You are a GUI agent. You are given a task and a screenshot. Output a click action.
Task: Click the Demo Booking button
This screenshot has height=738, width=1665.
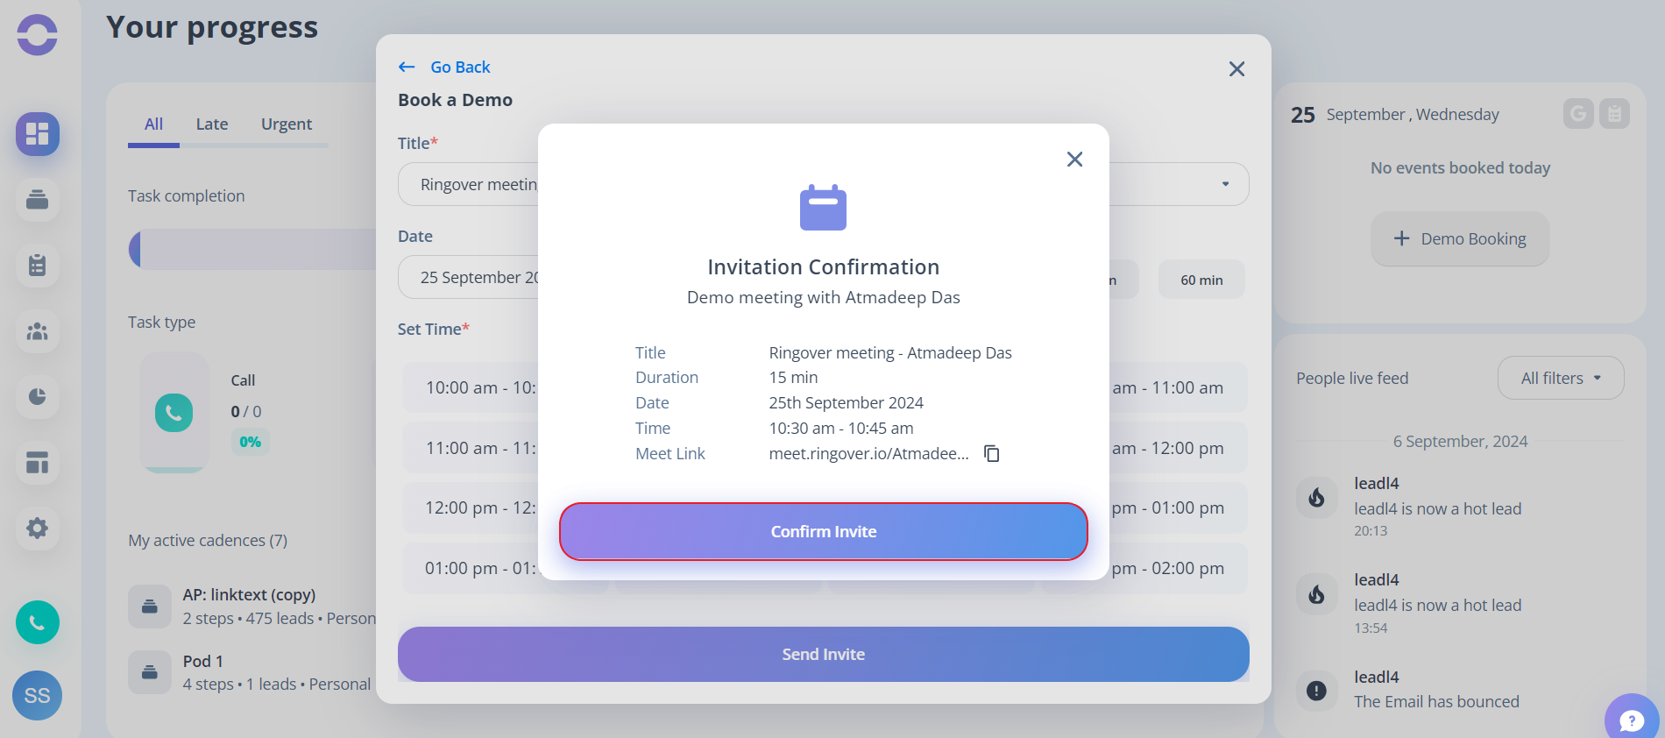(1460, 238)
